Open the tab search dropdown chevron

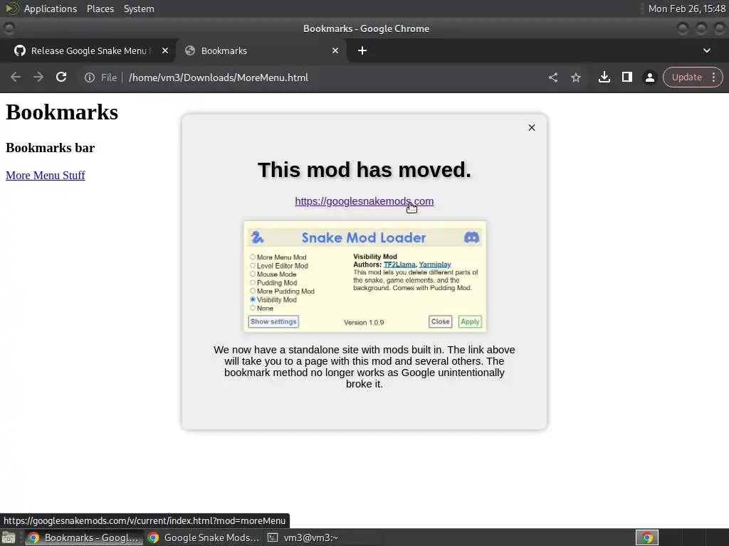(x=707, y=50)
